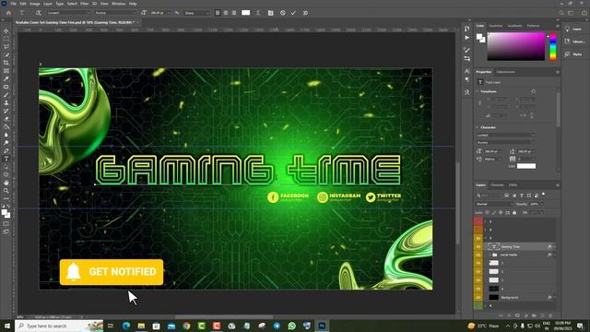Right align text in options bar
This screenshot has height=332, width=590.
234,13
